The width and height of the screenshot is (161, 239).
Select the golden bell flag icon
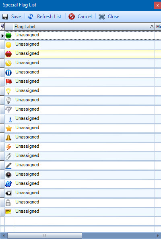click(8, 138)
